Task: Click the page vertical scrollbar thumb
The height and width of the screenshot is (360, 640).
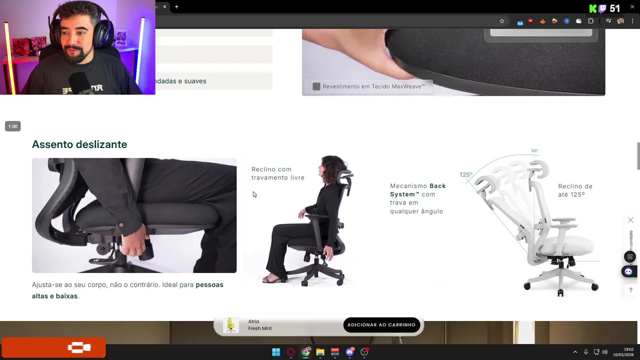Action: point(637,156)
